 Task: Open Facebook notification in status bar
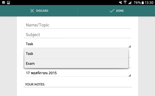[4, 3]
